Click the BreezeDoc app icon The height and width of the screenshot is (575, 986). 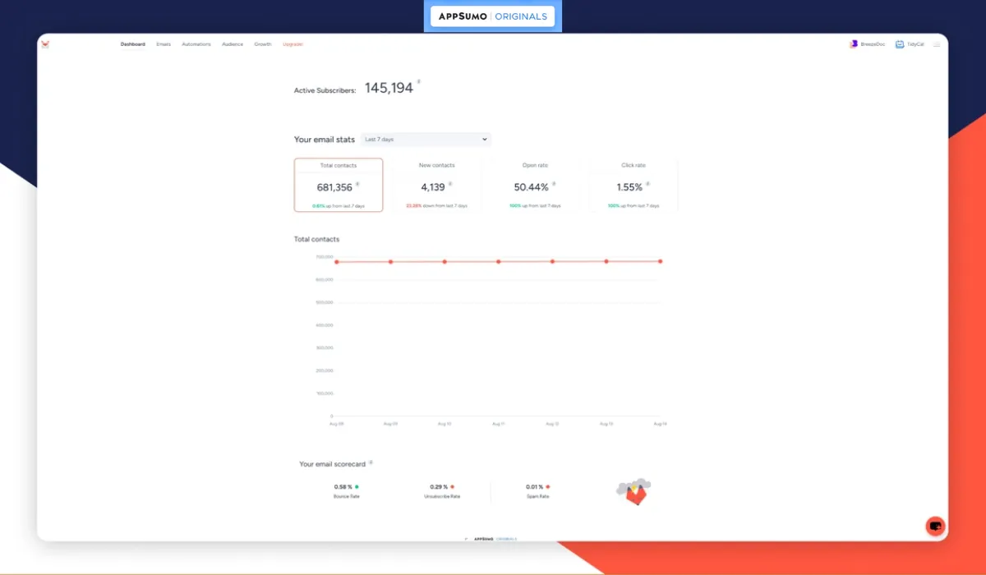854,44
